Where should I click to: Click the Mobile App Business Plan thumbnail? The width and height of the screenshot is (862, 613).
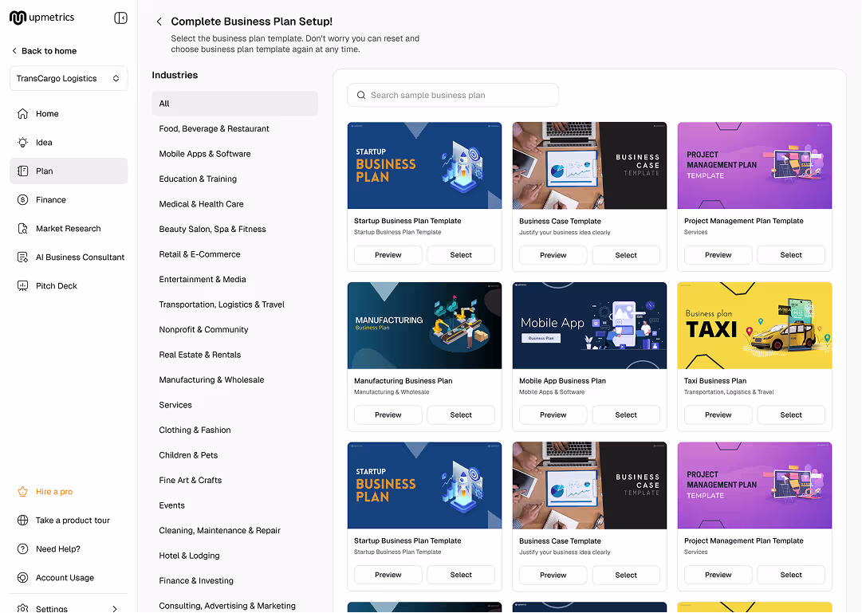pyautogui.click(x=589, y=325)
